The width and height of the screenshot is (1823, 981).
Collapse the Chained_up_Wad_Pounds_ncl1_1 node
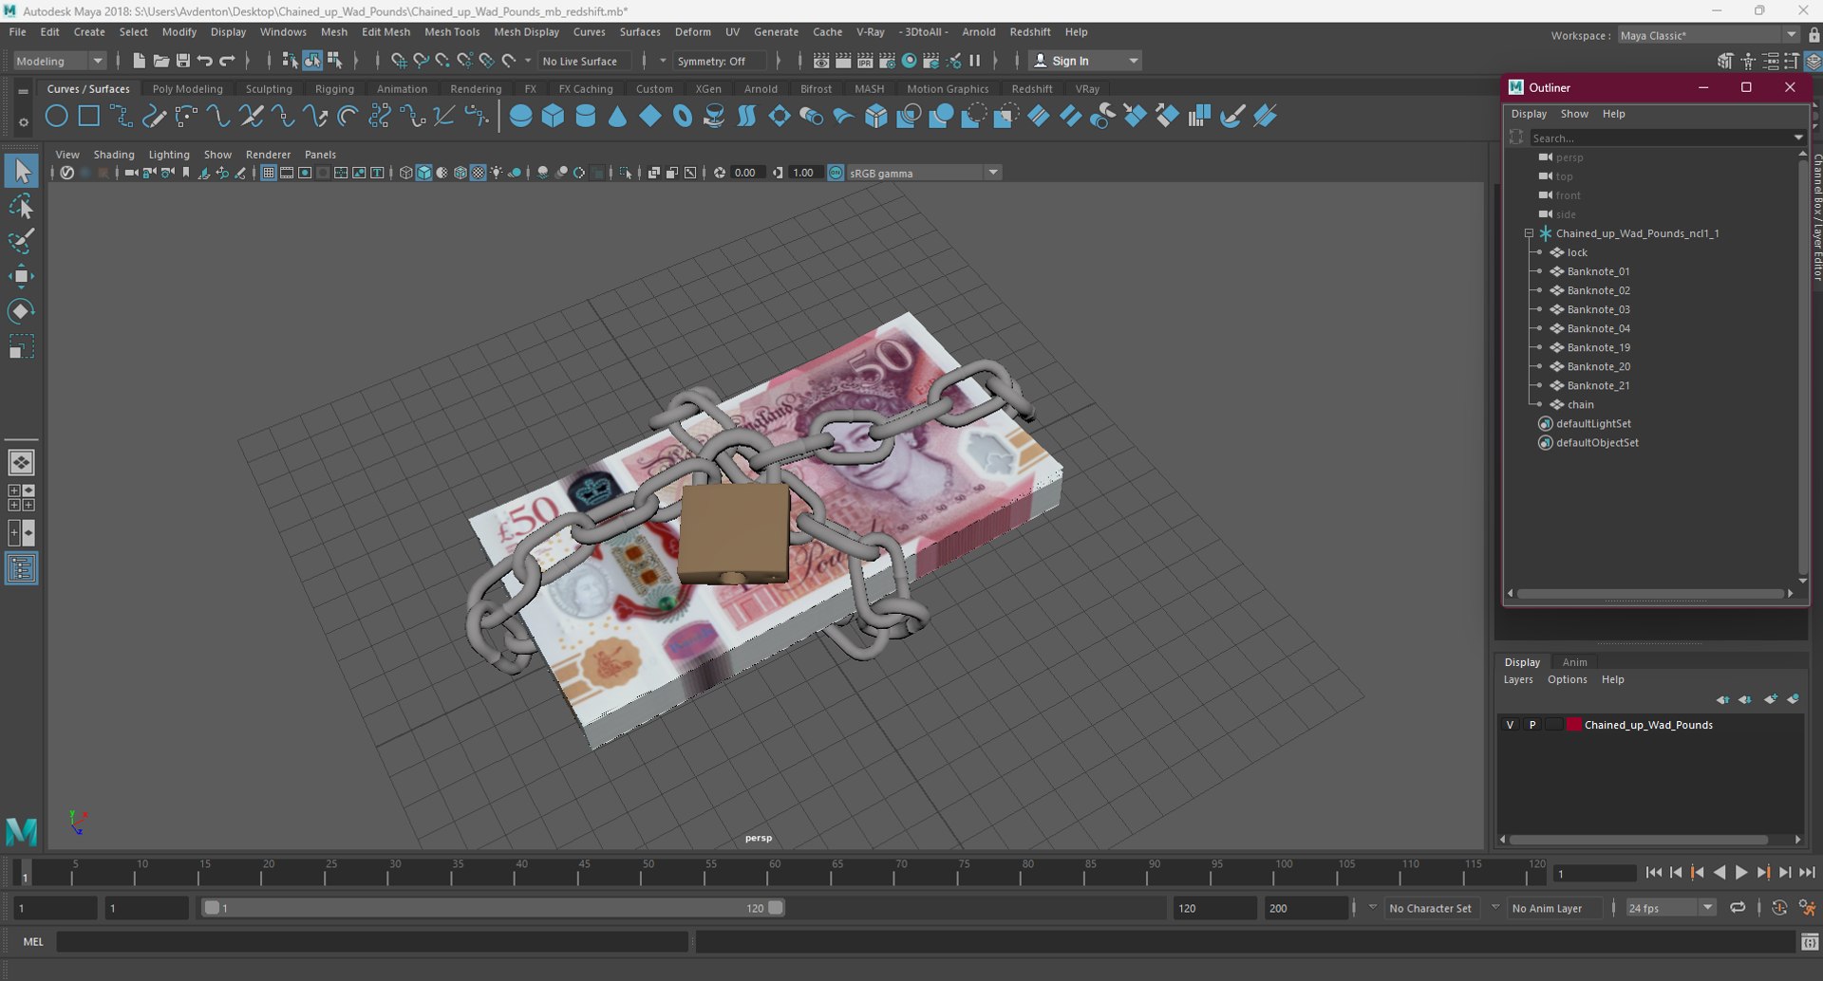[x=1529, y=233]
